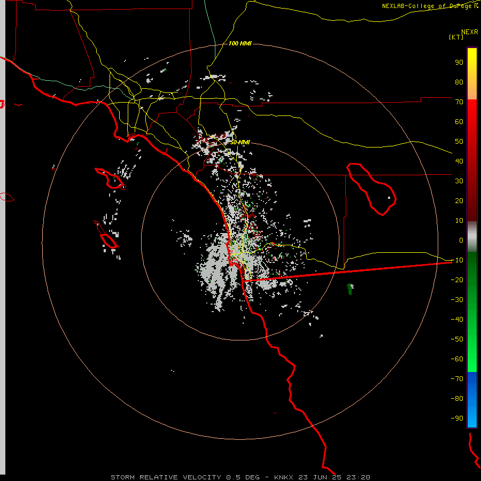Click the positive 10 value on the scale
481x481 pixels.
pyautogui.click(x=459, y=221)
